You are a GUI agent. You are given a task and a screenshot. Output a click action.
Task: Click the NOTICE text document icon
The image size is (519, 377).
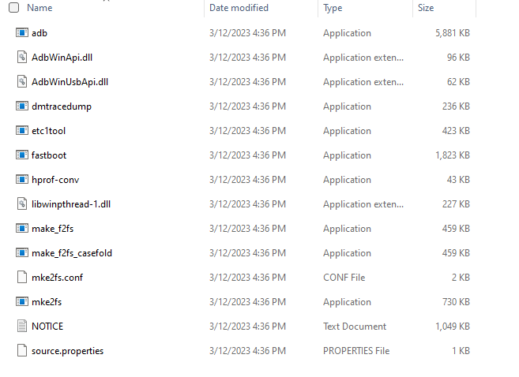click(22, 327)
